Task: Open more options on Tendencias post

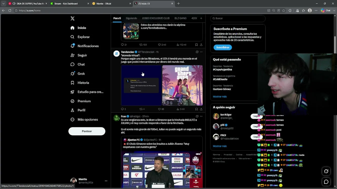Action: tap(201, 52)
